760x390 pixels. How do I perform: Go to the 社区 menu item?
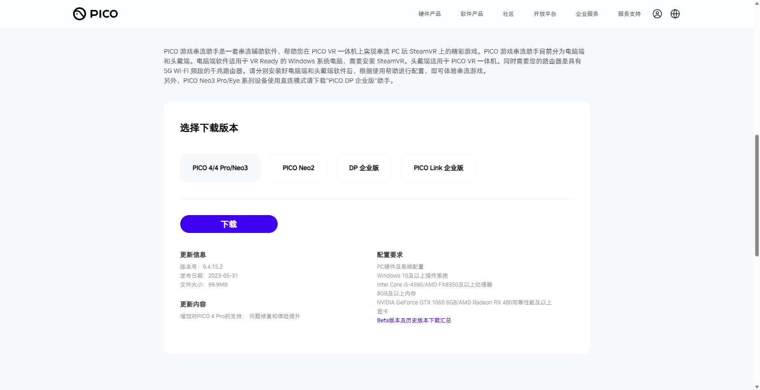[x=508, y=14]
